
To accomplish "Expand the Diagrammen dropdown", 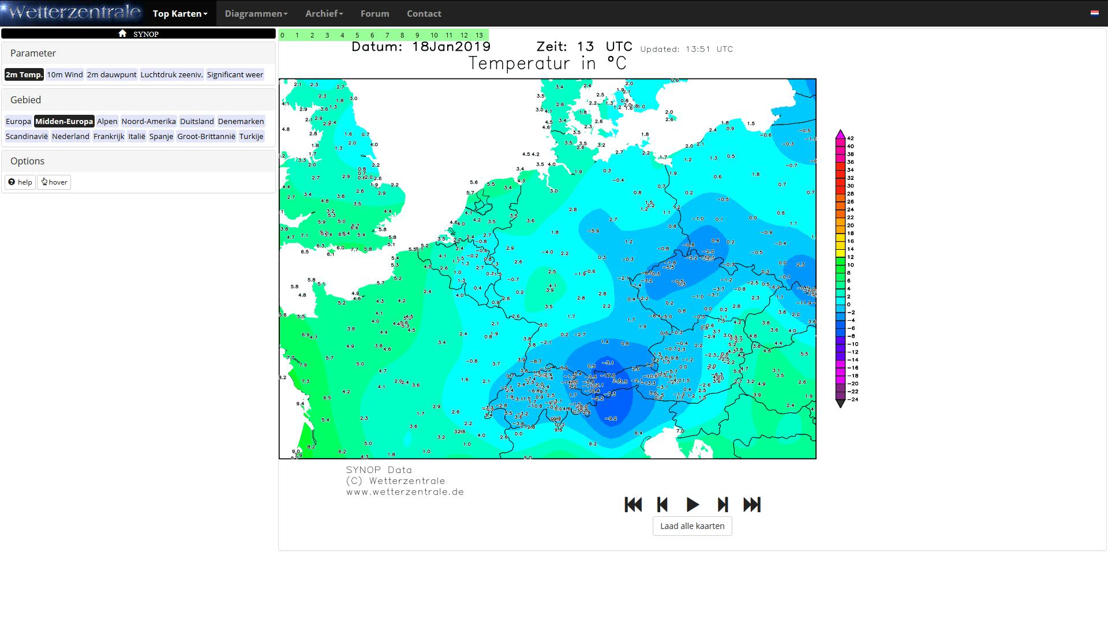I will click(256, 13).
